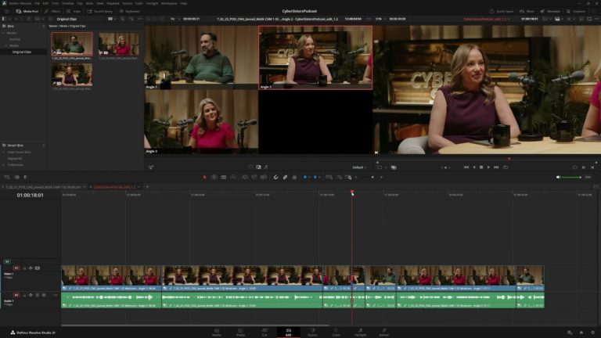
Task: Collapse the Master bin
Action: tap(4, 33)
